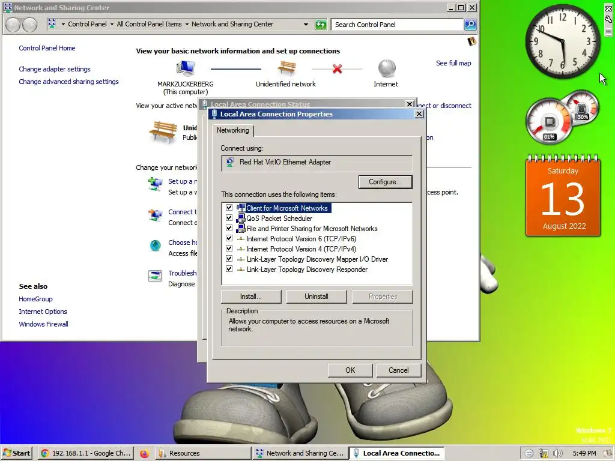Click the Firefox taskbar icon
615x461 pixels.
tap(144, 454)
